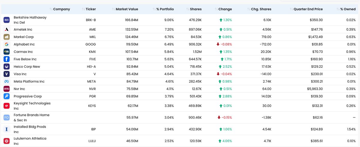Select the 166.84M market value cell
This screenshot has height=147, width=360.
[x=132, y=20]
